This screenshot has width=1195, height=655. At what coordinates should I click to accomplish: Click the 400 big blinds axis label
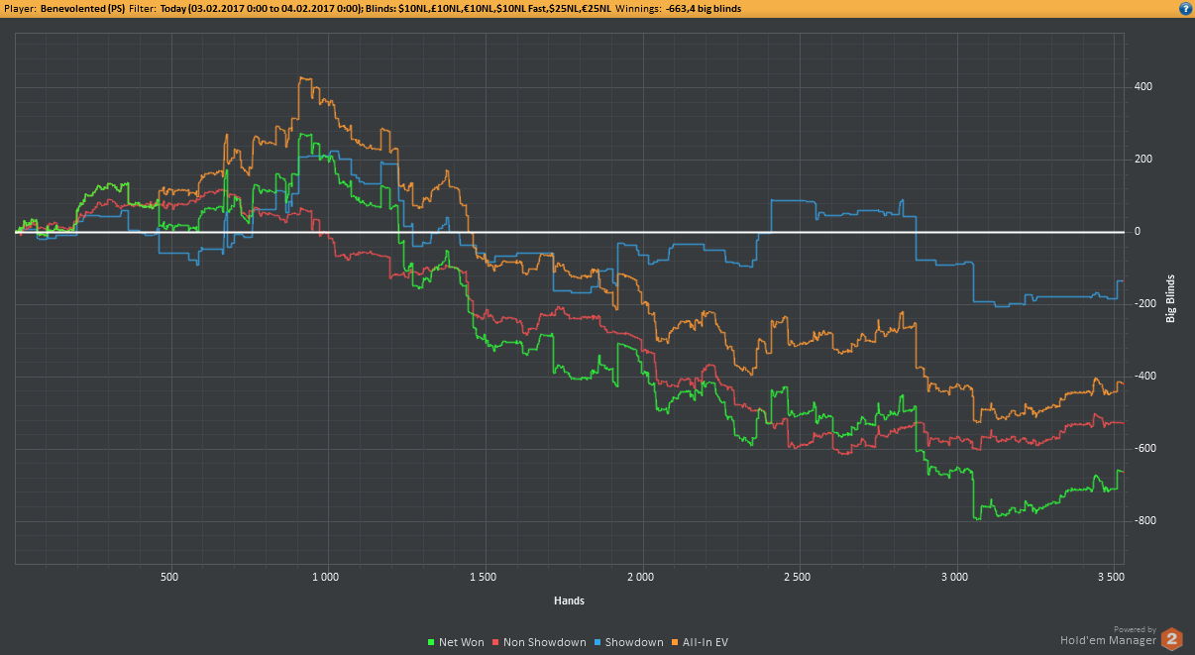1142,87
